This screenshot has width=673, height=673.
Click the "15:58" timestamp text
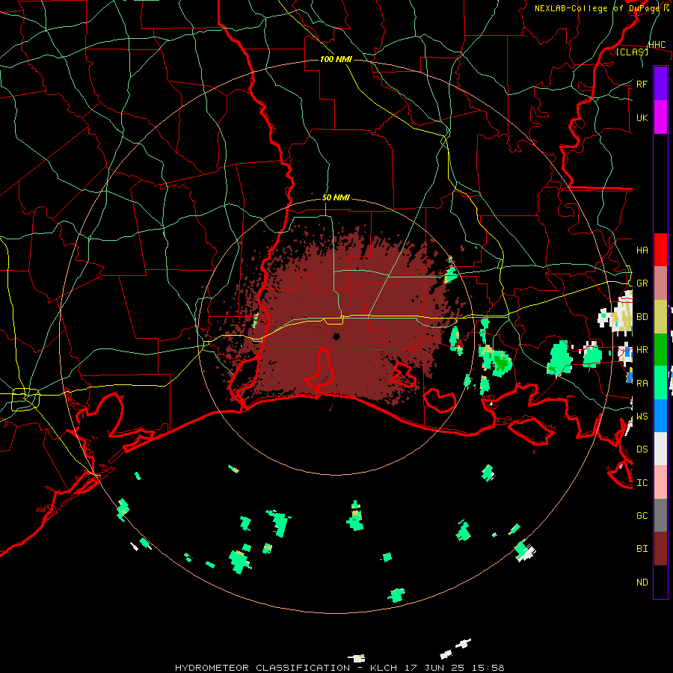click(487, 668)
